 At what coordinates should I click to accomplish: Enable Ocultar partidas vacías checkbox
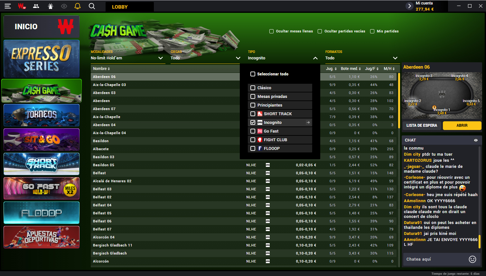[x=320, y=31]
